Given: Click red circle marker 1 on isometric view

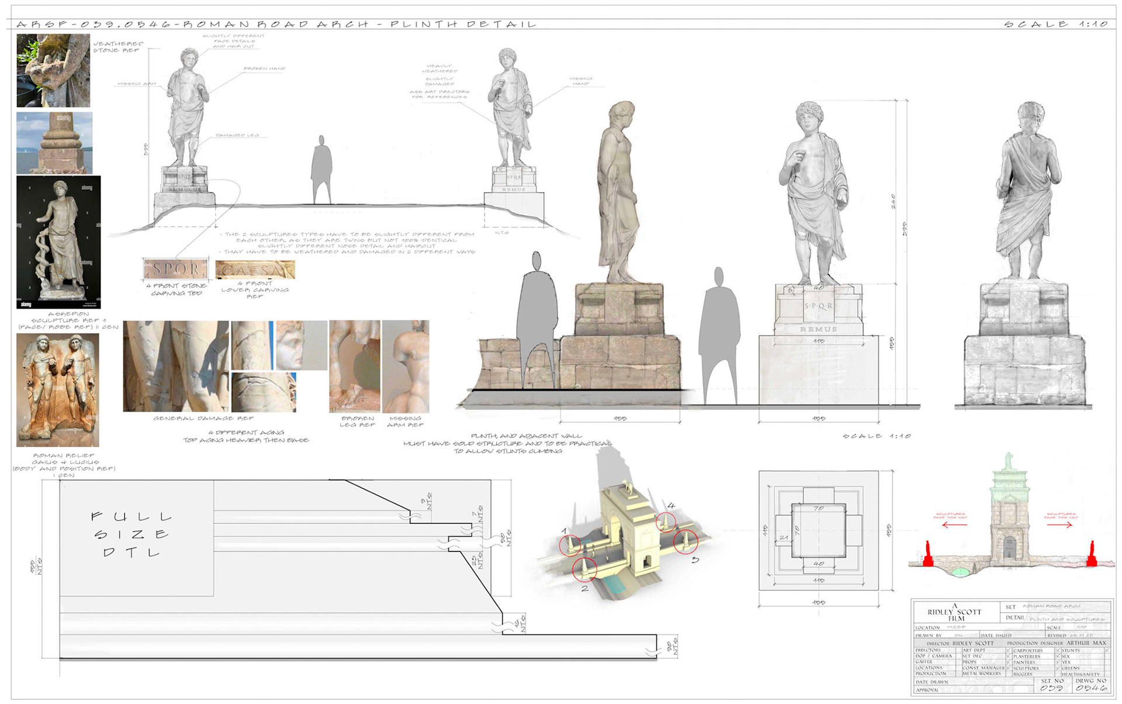Looking at the screenshot, I should 570,545.
